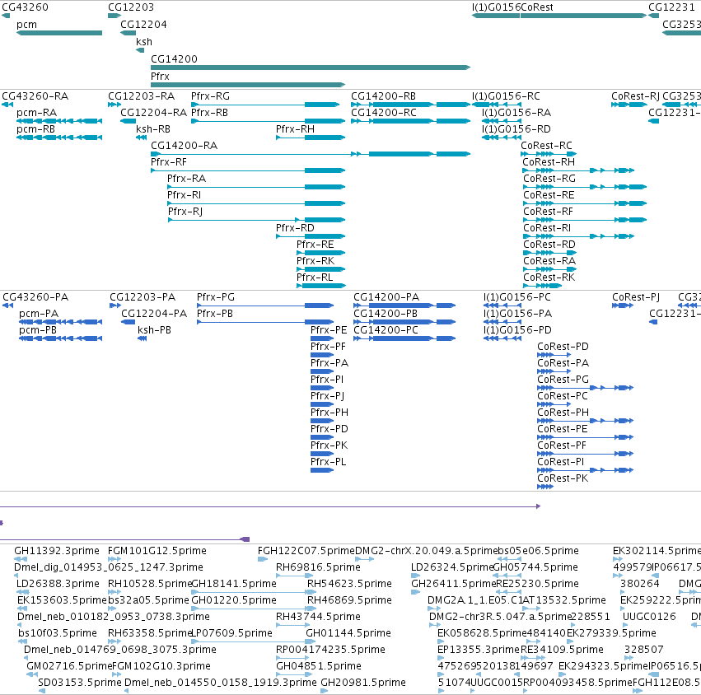Click protein CoRest-PD
701x695 pixels.
(554, 355)
